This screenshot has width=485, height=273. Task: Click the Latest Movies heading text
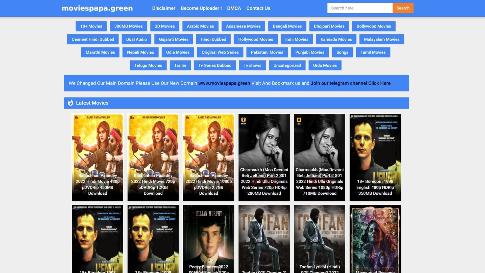click(92, 103)
